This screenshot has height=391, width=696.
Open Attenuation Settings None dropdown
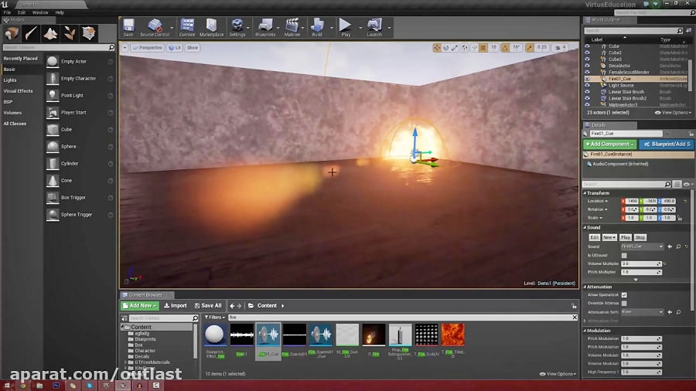642,312
